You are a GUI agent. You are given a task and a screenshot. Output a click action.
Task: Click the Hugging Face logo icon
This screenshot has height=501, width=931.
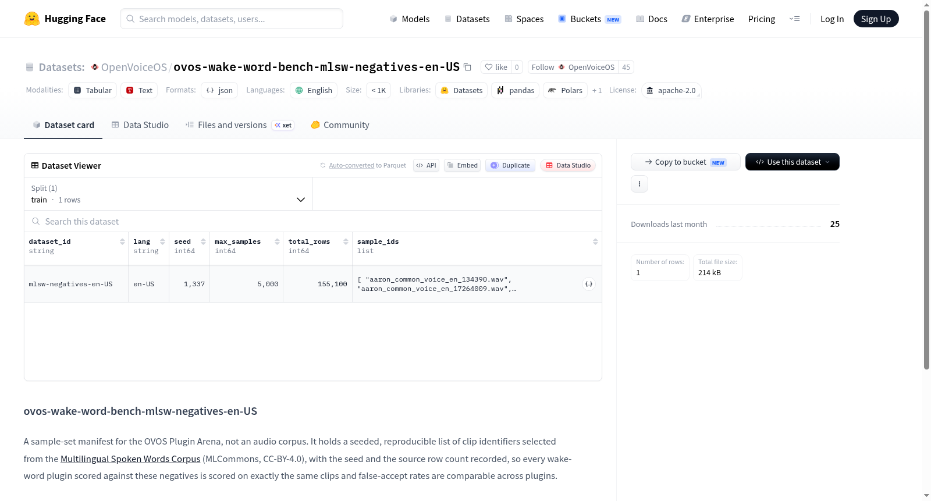[x=32, y=19]
